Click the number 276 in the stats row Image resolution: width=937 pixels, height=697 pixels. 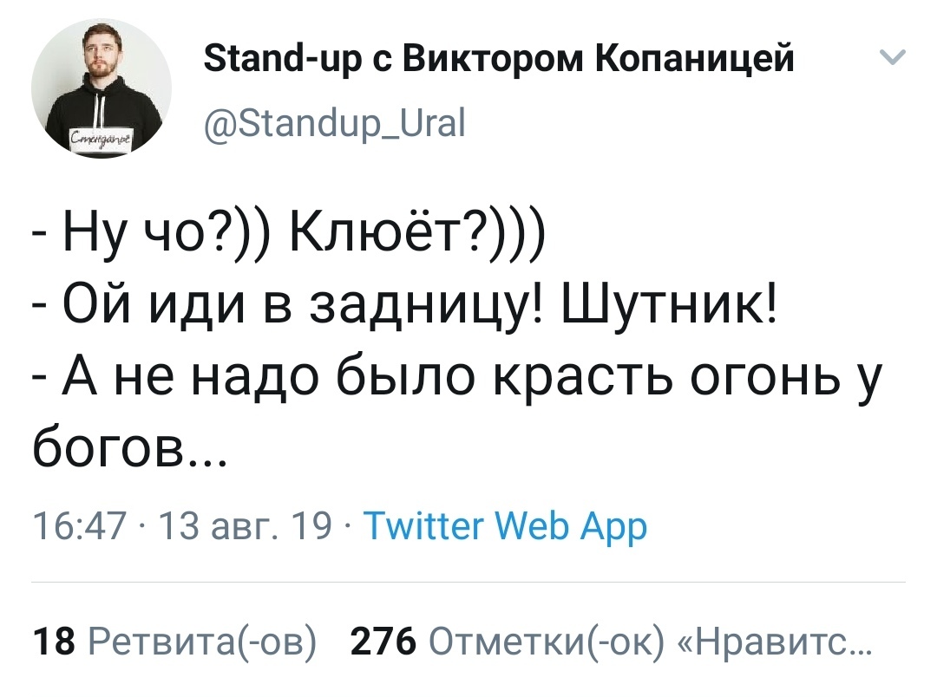pyautogui.click(x=383, y=643)
